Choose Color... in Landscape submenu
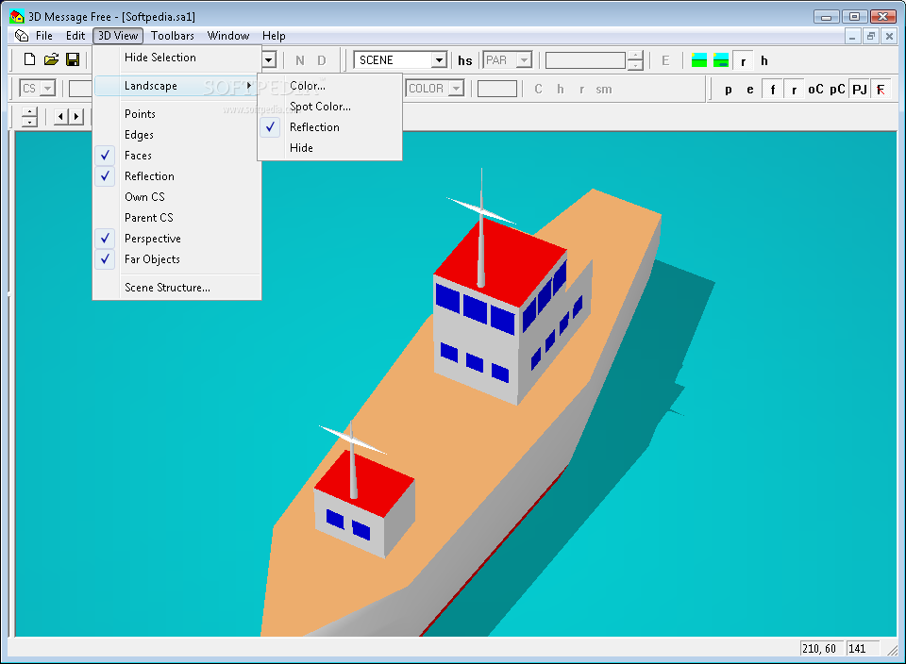 (x=329, y=86)
